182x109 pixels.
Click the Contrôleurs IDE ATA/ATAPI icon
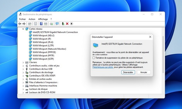27,76
